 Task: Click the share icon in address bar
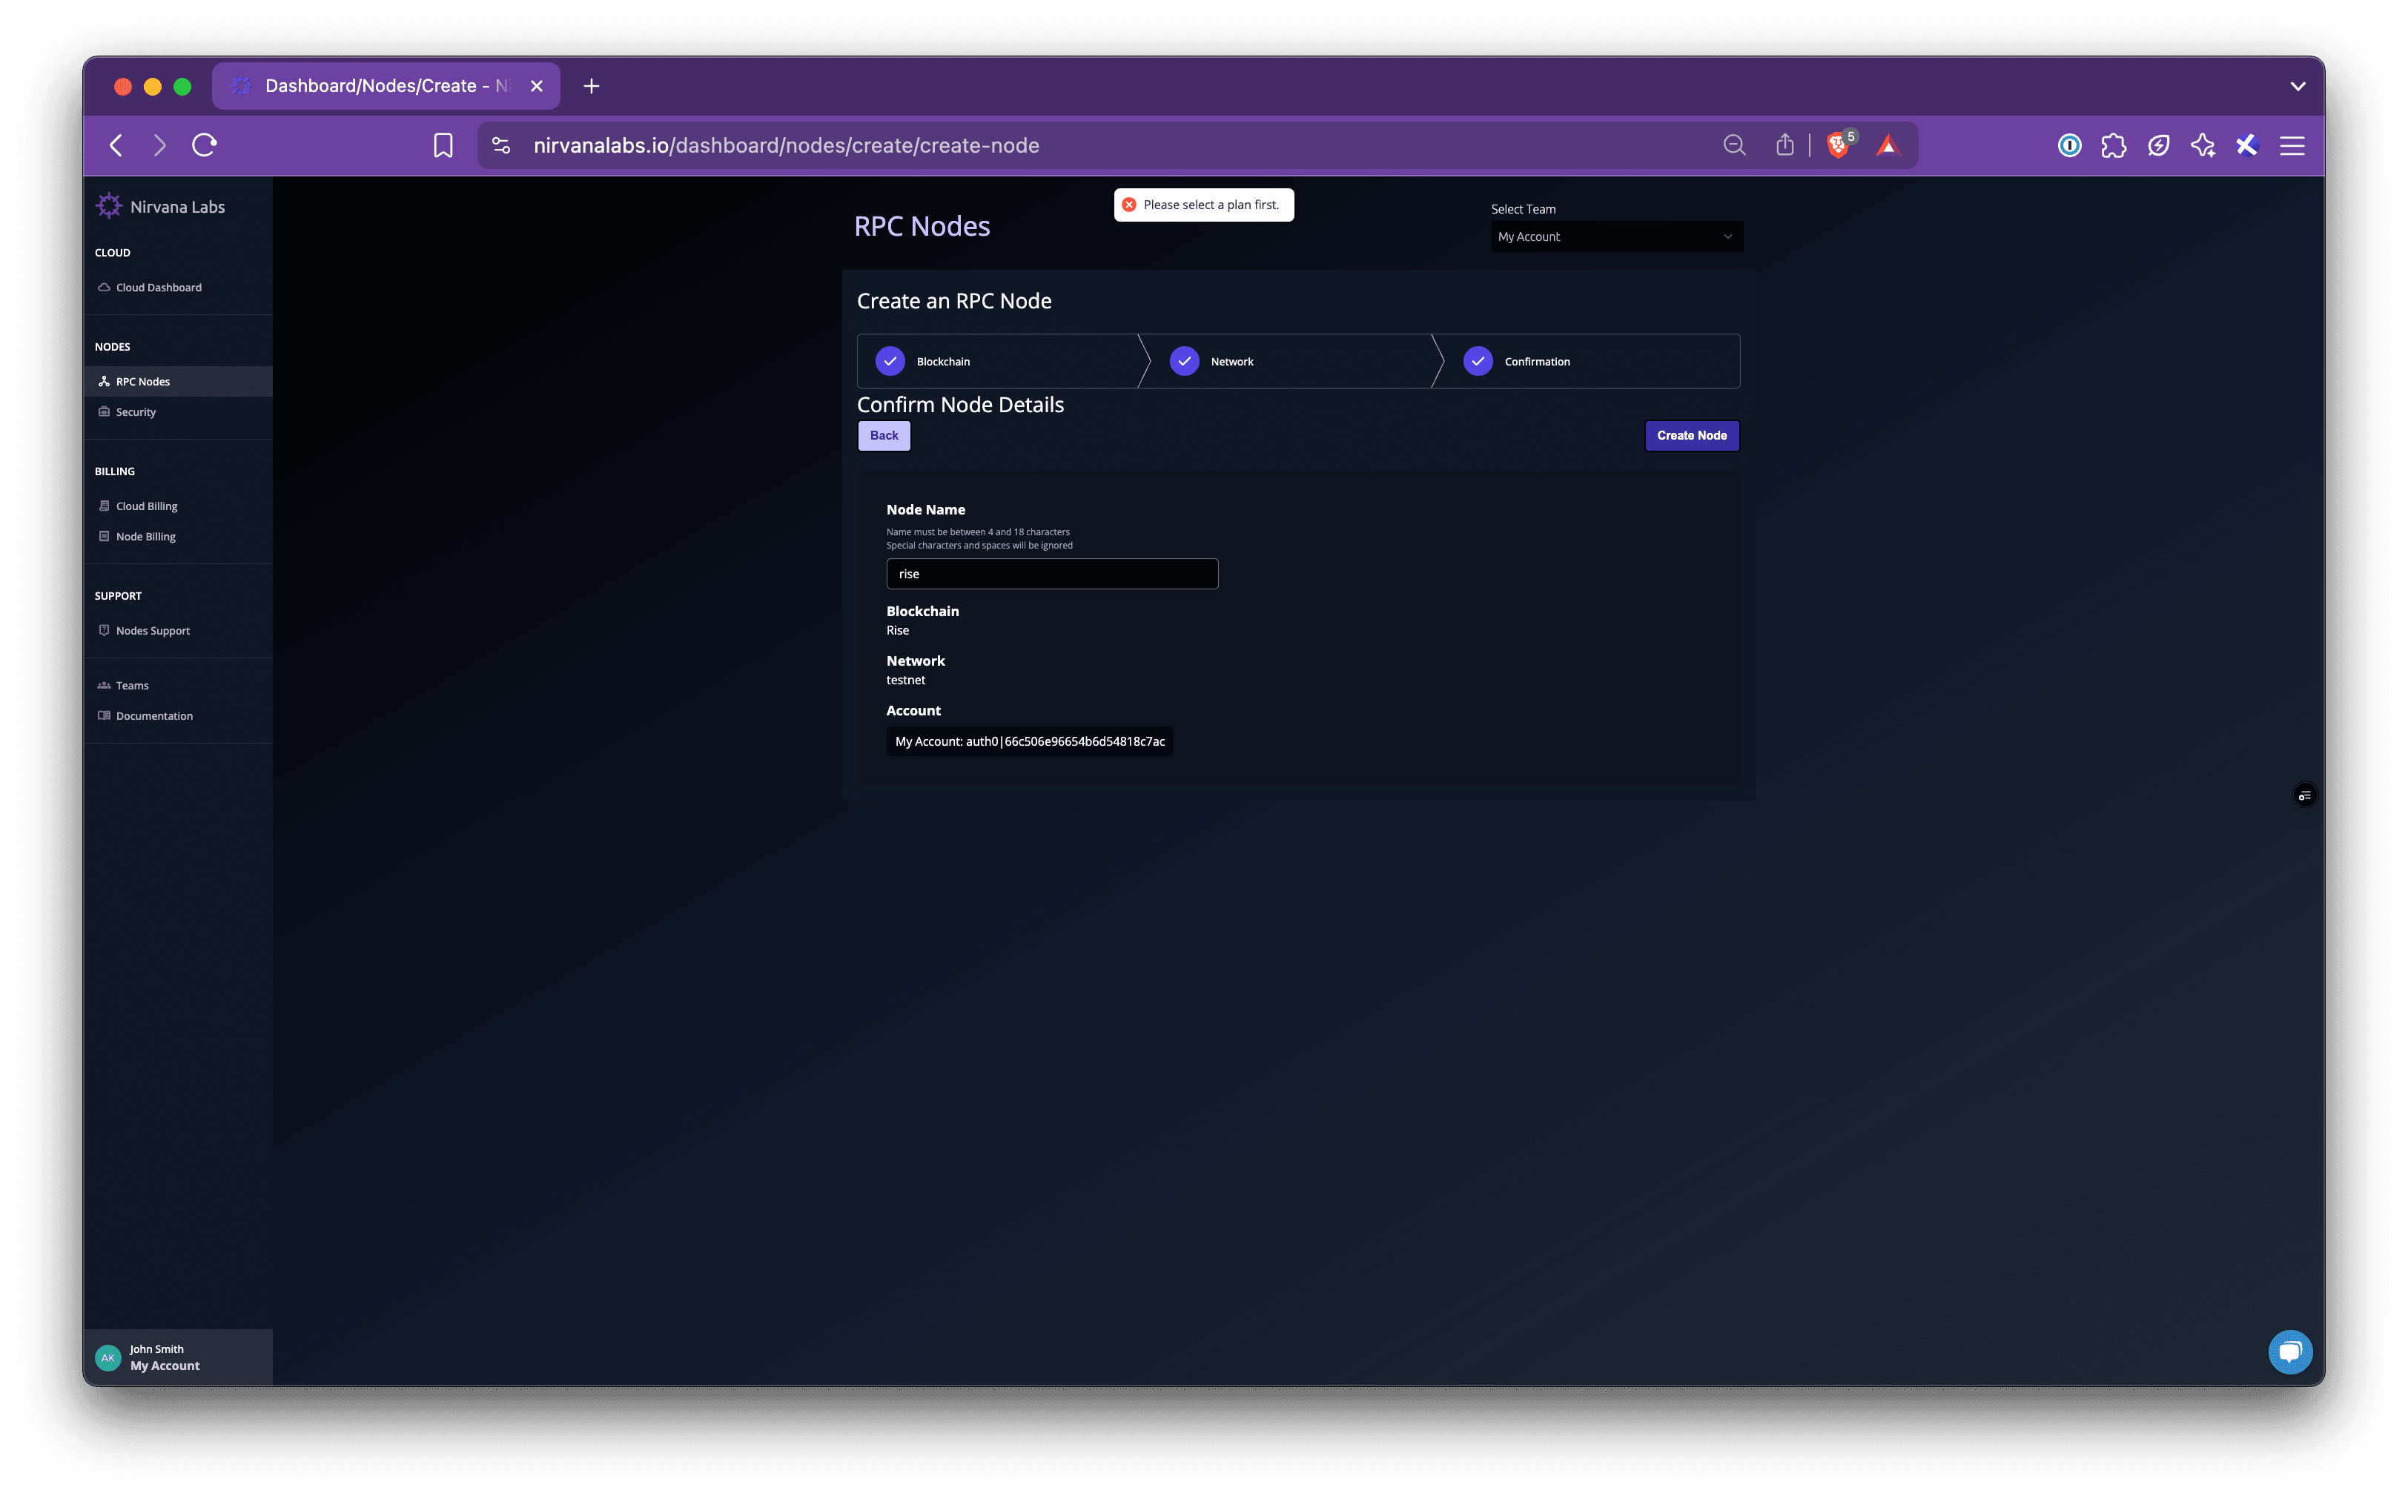pyautogui.click(x=1784, y=145)
